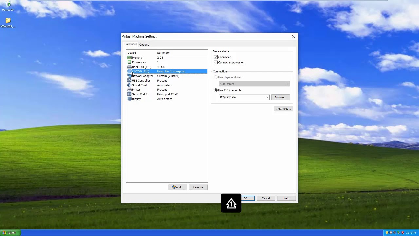Confirm settings with OK button
419x236 pixels.
pyautogui.click(x=247, y=198)
